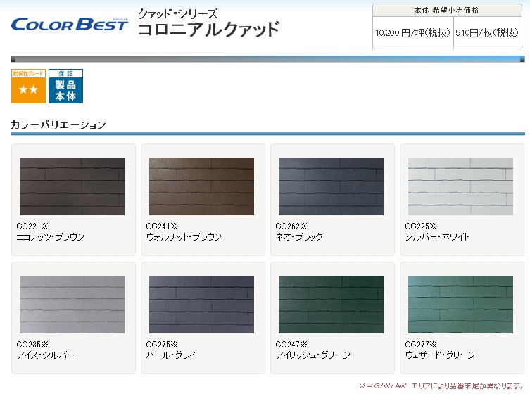Click the orange two-star durability grade badge
Image resolution: width=530 pixels, height=396 pixels.
click(x=28, y=86)
